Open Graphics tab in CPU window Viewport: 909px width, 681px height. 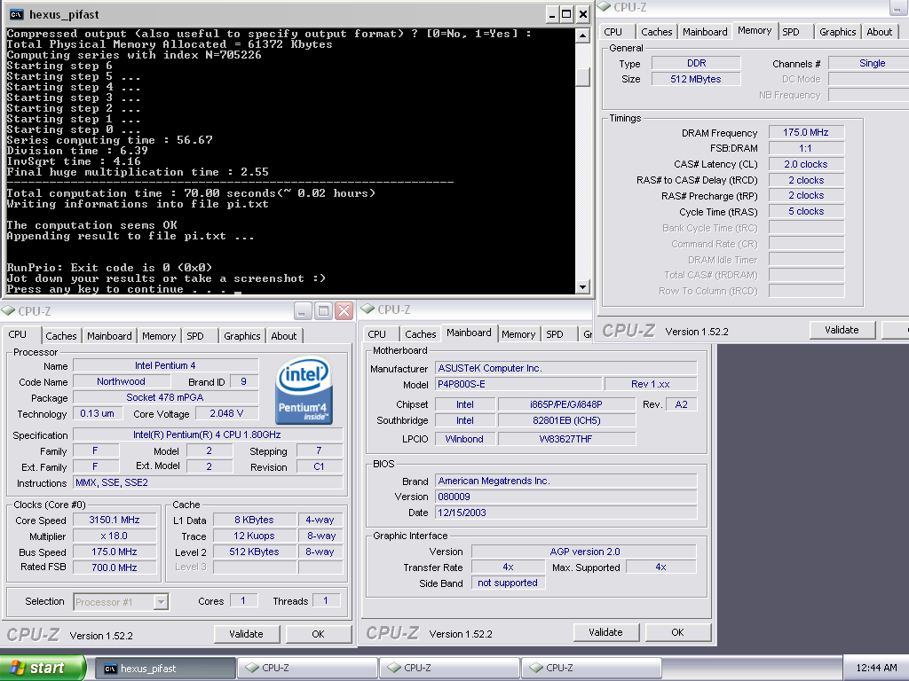[241, 336]
